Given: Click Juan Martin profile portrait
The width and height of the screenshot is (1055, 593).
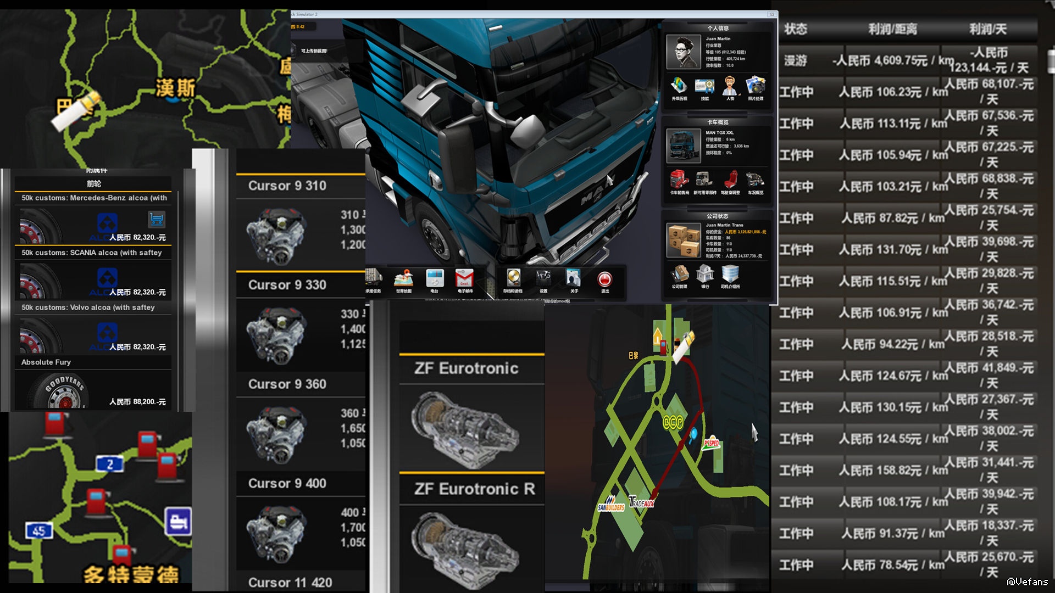Looking at the screenshot, I should point(683,52).
